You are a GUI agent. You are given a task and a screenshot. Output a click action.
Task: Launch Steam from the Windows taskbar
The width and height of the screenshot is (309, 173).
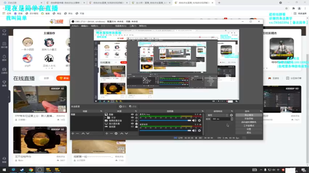pyautogui.click(x=22, y=170)
